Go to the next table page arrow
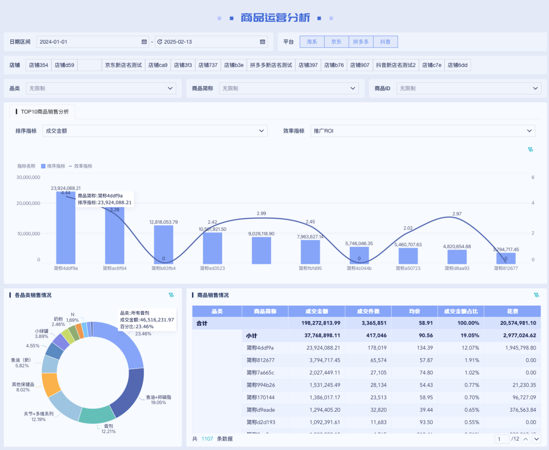Screen dimensions: 549x450 pos(537,439)
